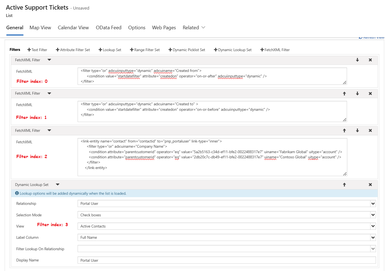Switch to the OData Feed tab
This screenshot has height=271, width=385.
[108, 28]
